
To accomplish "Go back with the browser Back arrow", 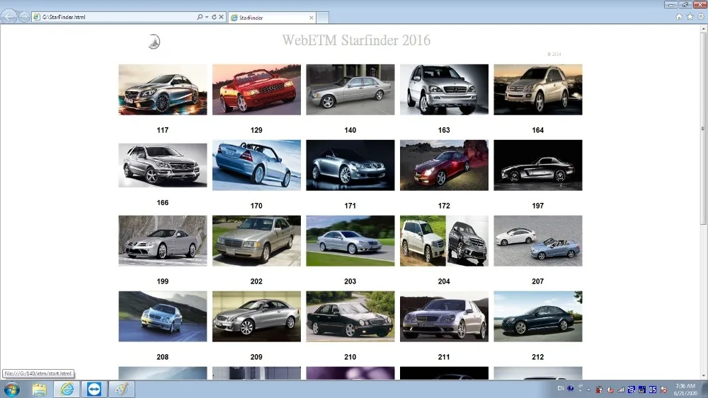I will point(8,17).
